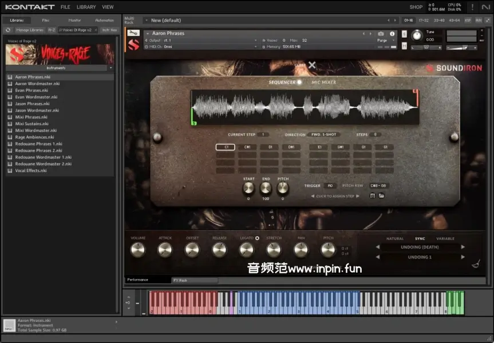Screen dimensions: 494x343
Task: Open the Library menu
Action: tap(86, 7)
